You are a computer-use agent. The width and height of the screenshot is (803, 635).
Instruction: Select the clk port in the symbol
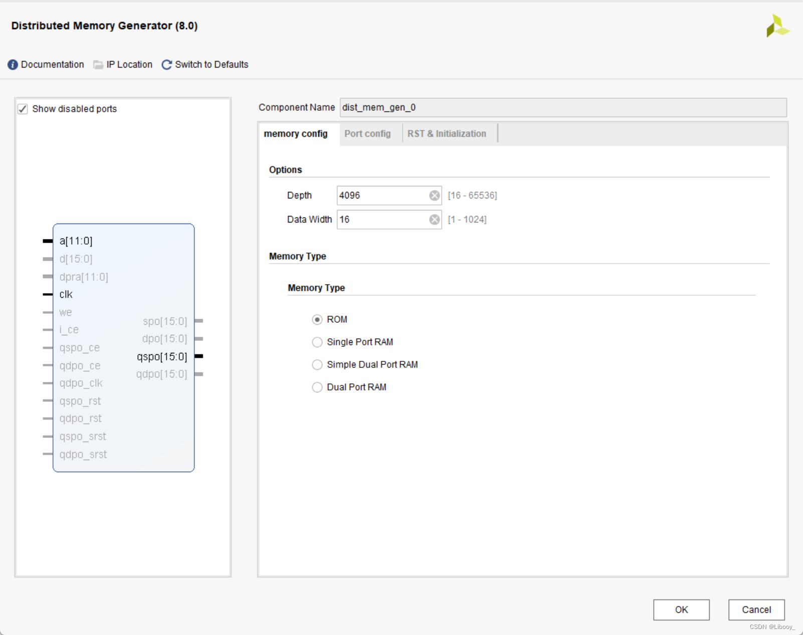click(x=66, y=294)
